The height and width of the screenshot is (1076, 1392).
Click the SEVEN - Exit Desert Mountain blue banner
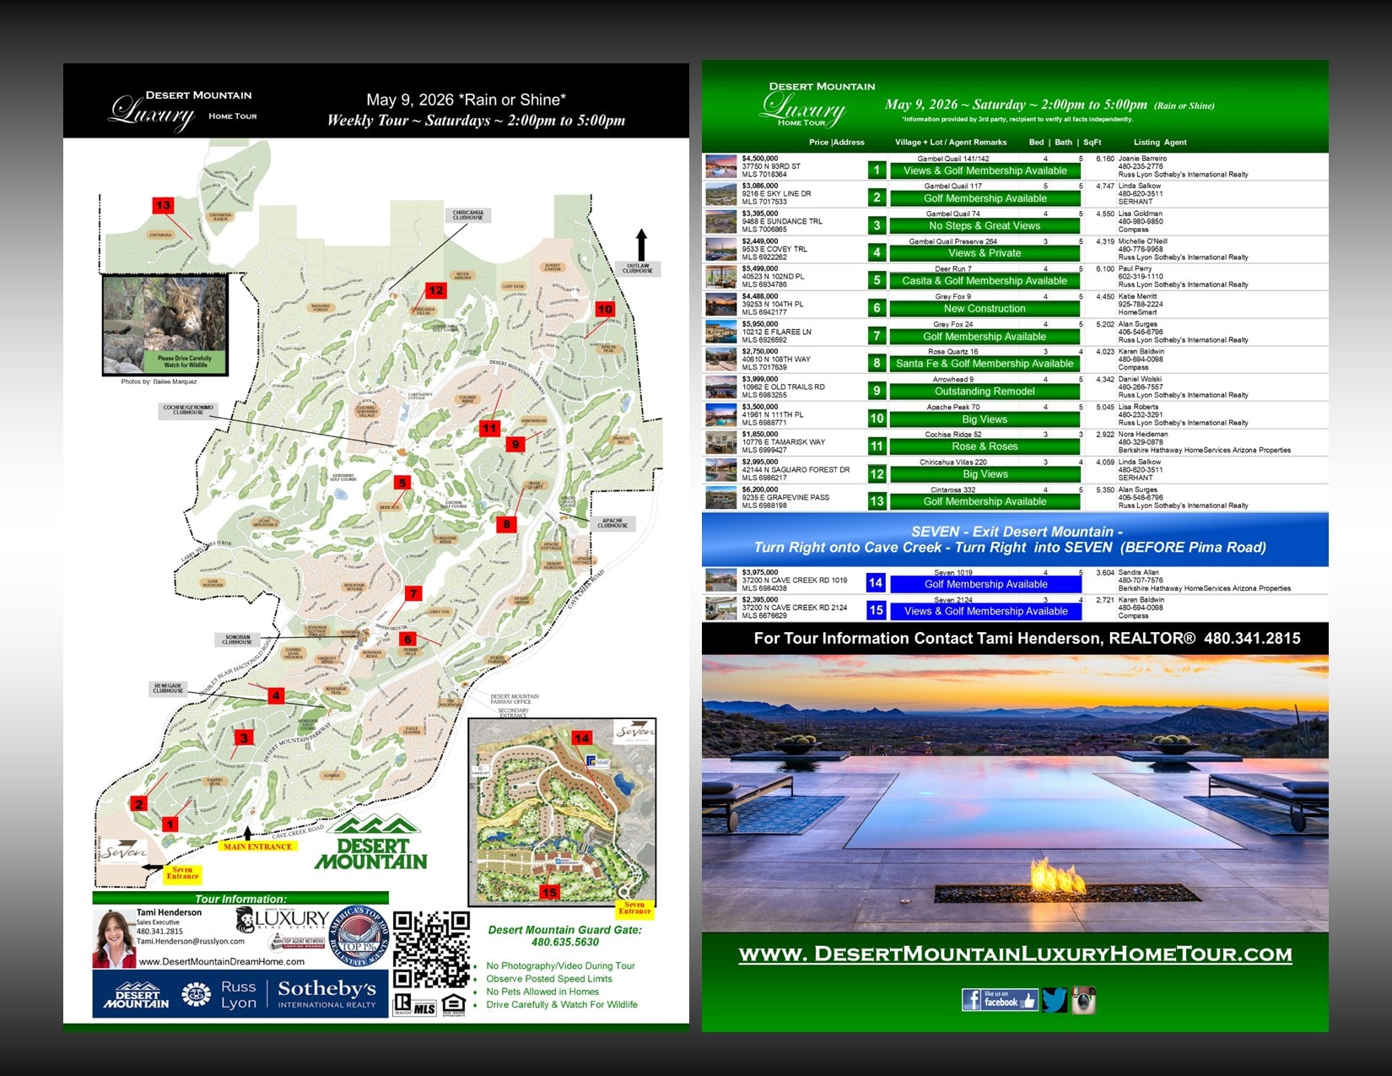point(1015,539)
